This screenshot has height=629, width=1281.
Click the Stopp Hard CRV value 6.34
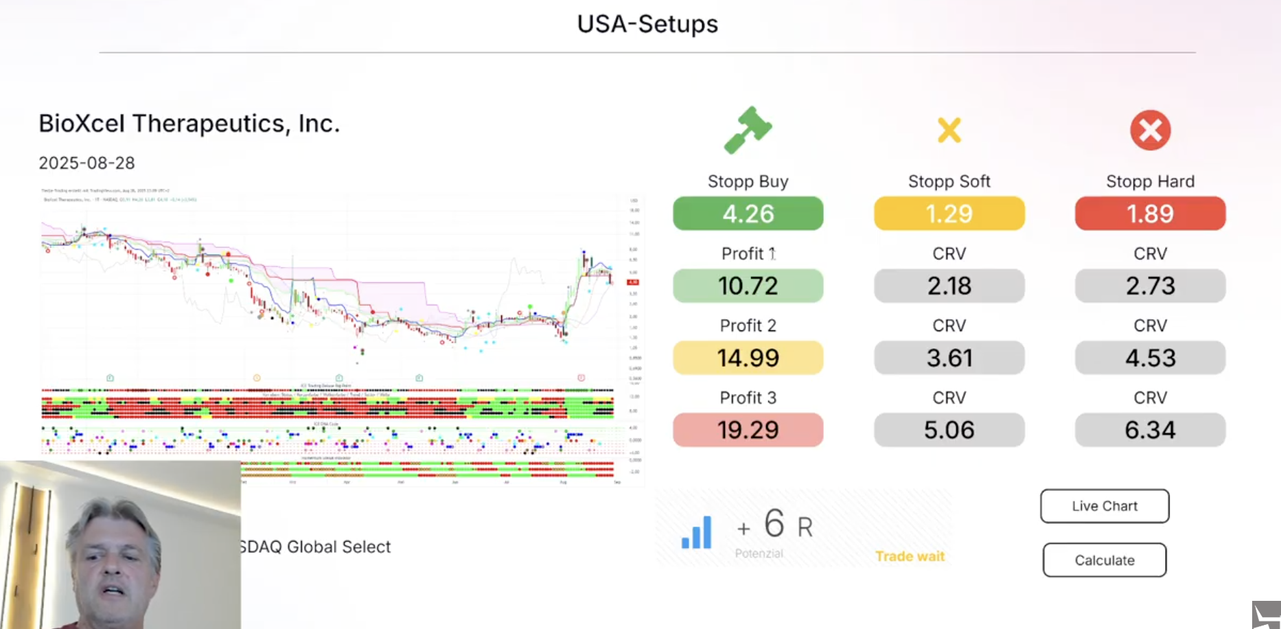(1150, 430)
